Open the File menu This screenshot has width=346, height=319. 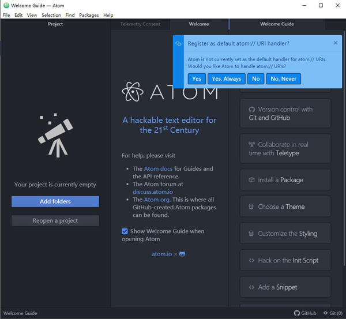tap(6, 15)
